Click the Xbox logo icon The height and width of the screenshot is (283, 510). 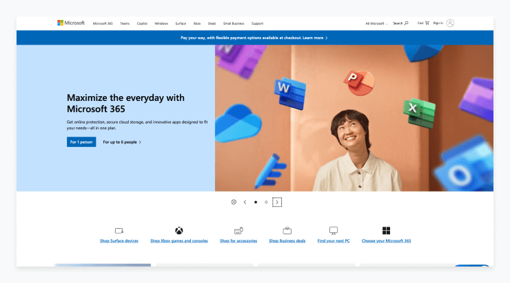click(x=179, y=231)
